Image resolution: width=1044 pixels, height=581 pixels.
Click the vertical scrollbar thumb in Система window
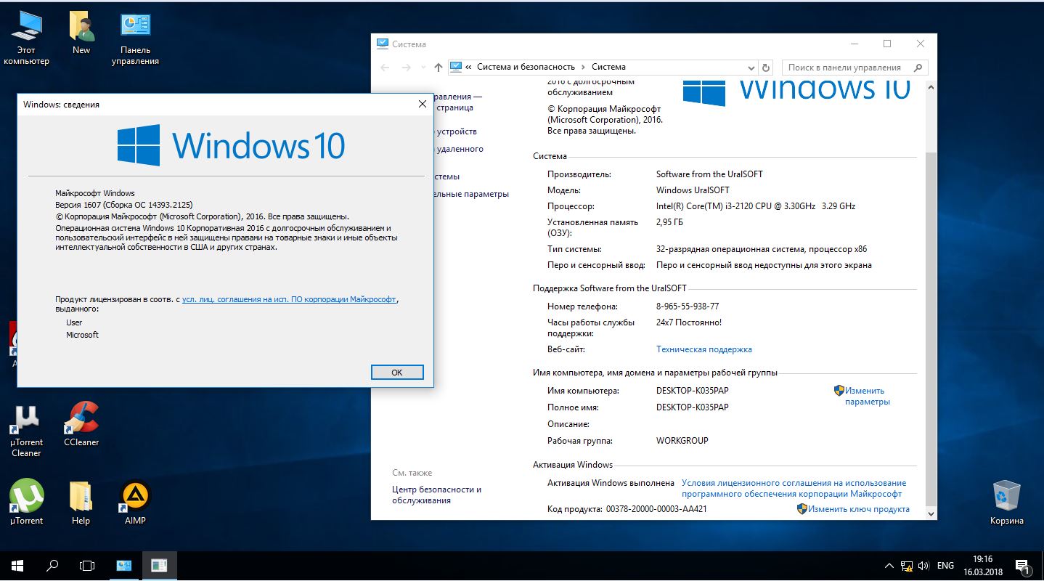coord(931,329)
